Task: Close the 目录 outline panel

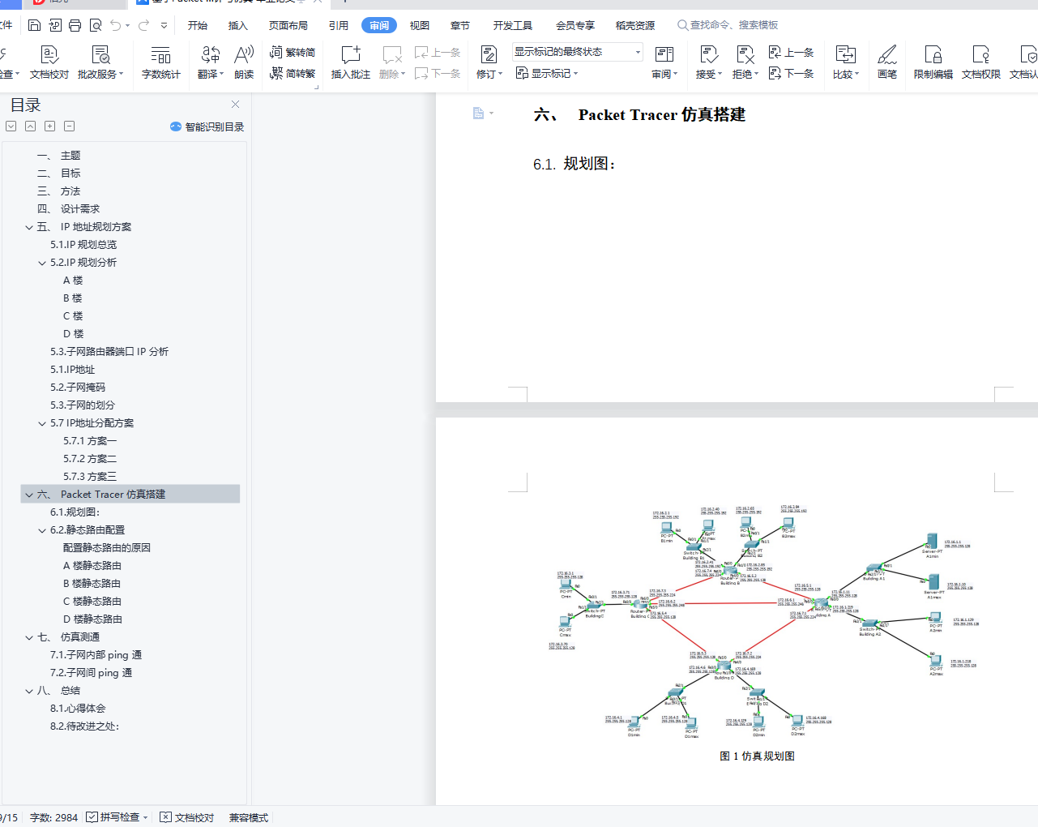Action: [x=235, y=105]
